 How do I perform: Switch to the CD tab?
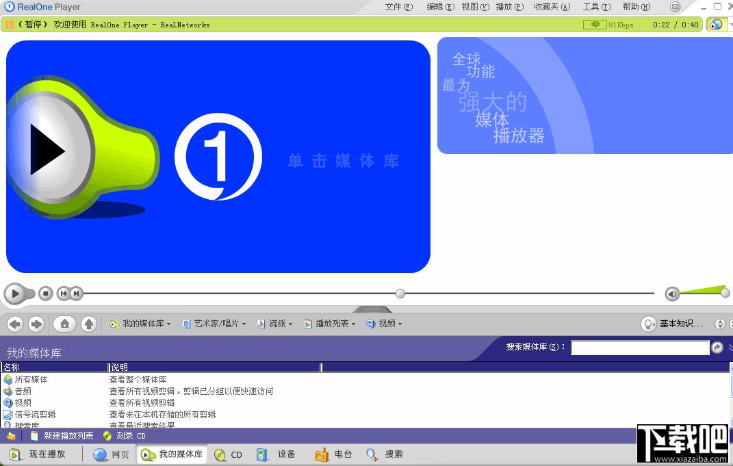228,454
